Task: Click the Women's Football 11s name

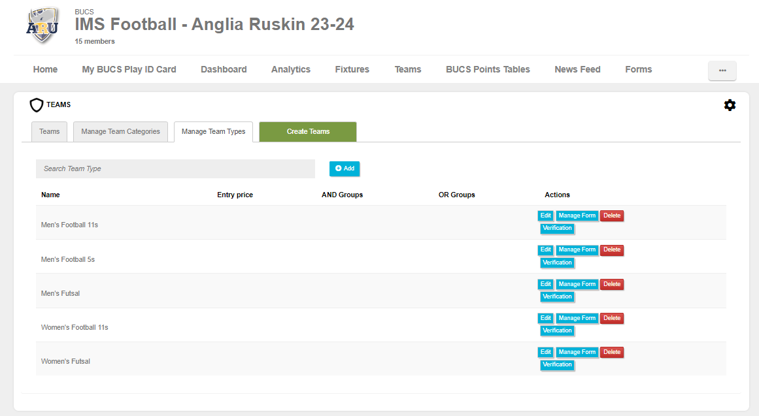Action: [75, 327]
